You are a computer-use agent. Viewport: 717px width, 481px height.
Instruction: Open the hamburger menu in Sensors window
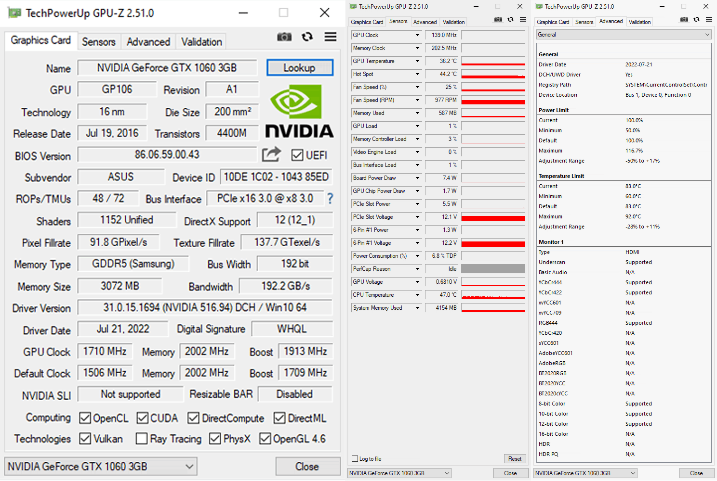pyautogui.click(x=523, y=20)
